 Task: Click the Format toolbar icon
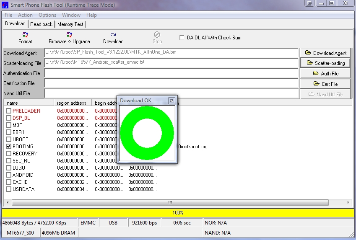[25, 35]
